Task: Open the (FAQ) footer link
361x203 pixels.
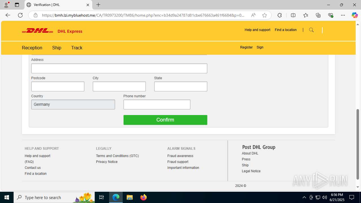Action: point(29,162)
